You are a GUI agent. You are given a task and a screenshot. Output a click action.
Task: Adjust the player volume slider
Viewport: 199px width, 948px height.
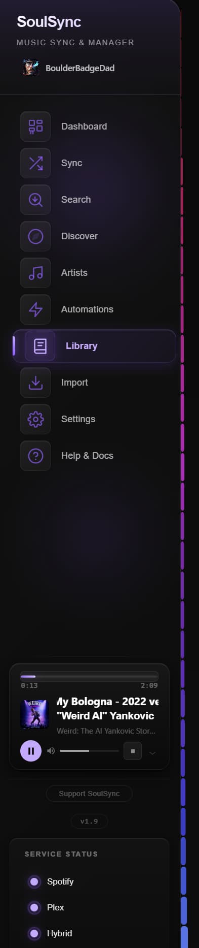[89, 751]
